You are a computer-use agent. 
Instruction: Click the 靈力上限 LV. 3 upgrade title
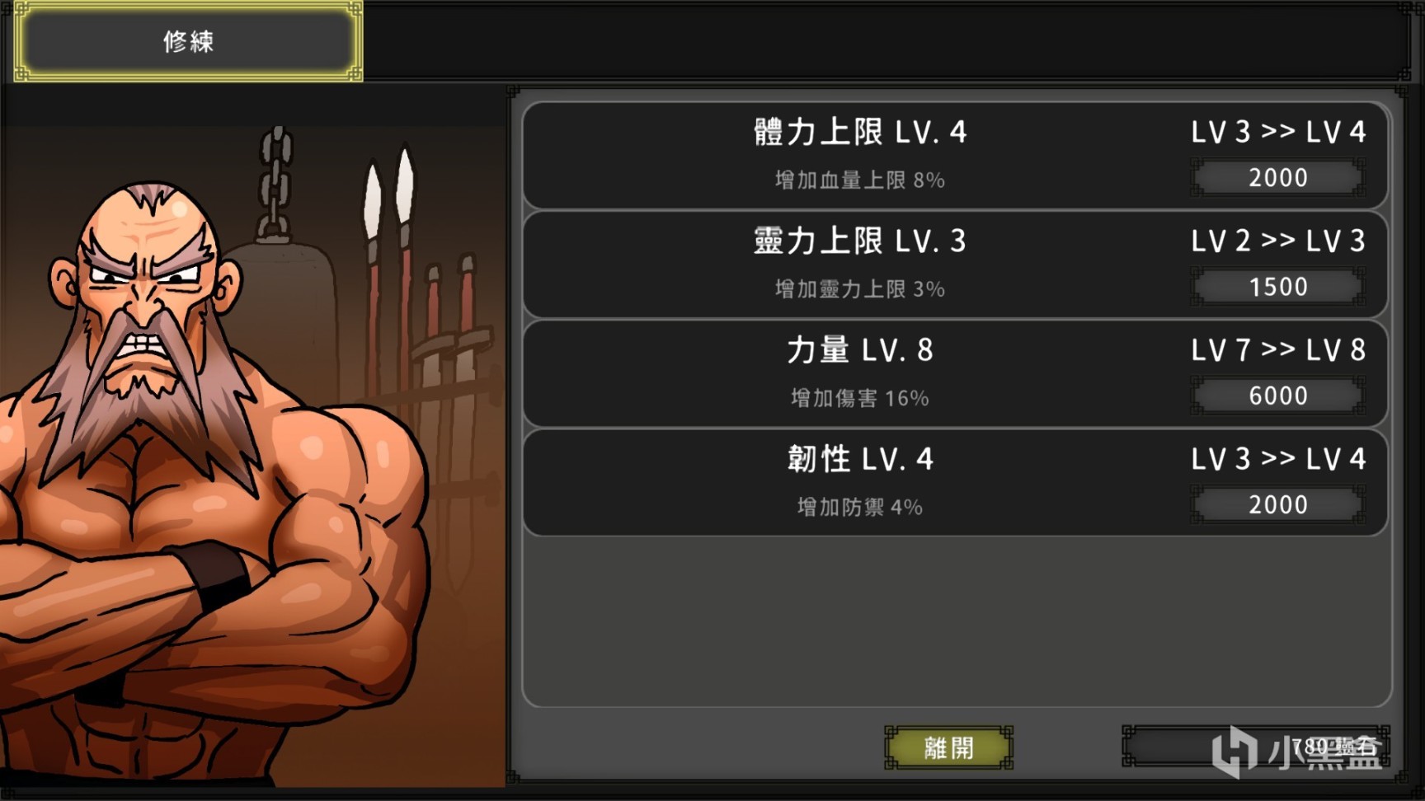point(860,241)
